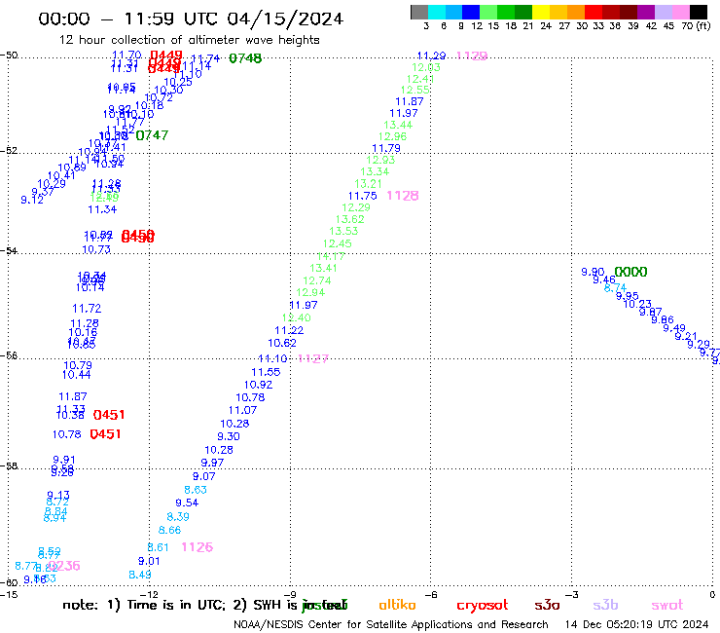Click the wave height value 9.01

149,561
